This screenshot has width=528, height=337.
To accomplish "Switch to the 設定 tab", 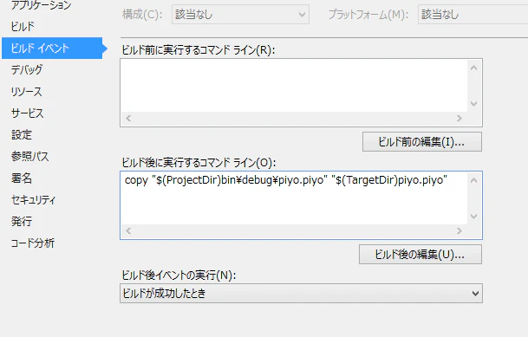I will point(22,134).
